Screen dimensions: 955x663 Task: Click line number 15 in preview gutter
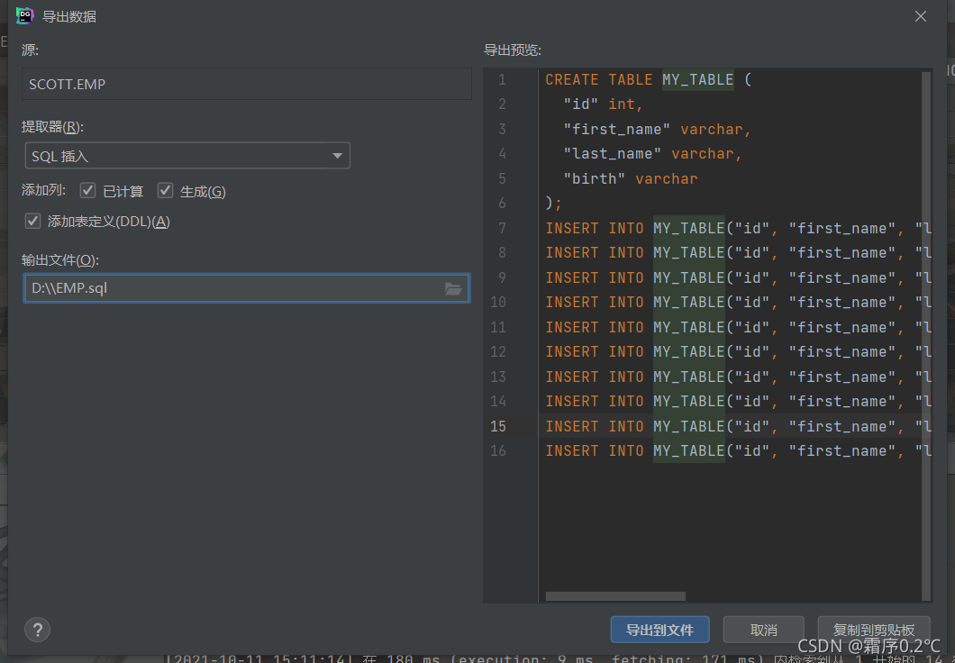click(x=498, y=426)
